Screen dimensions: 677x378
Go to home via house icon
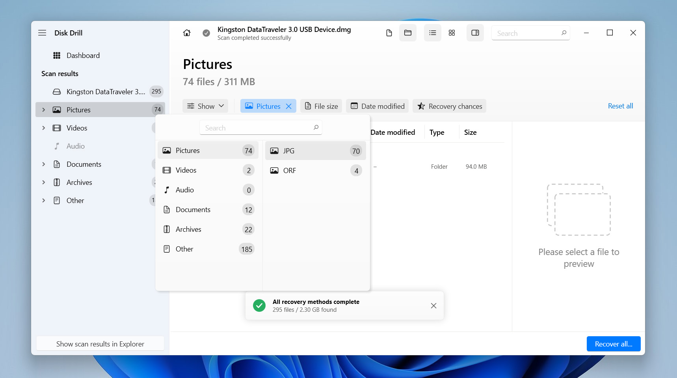tap(187, 33)
